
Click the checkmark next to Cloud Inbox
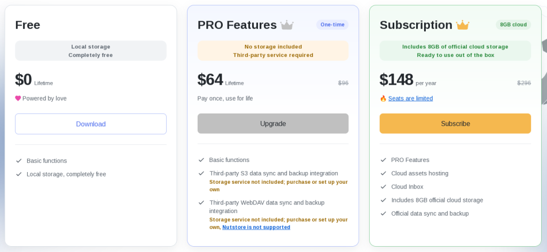tap(384, 186)
